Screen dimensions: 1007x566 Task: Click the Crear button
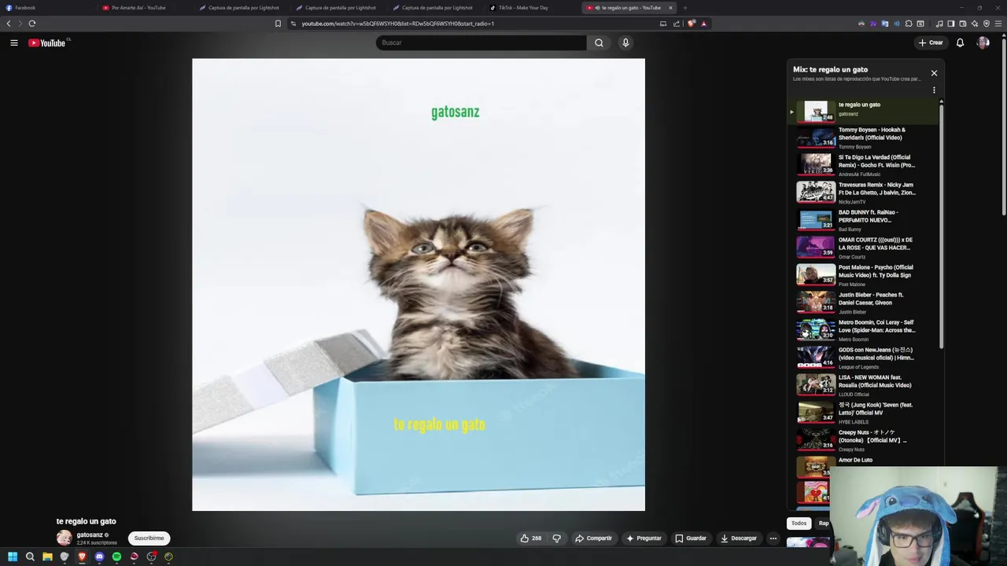coord(931,42)
